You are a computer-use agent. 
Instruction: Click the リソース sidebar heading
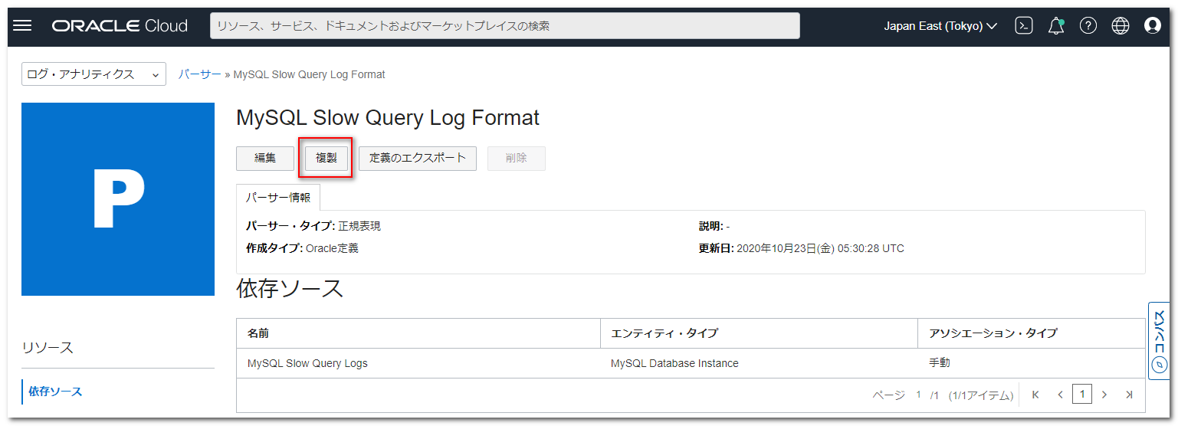pyautogui.click(x=48, y=348)
